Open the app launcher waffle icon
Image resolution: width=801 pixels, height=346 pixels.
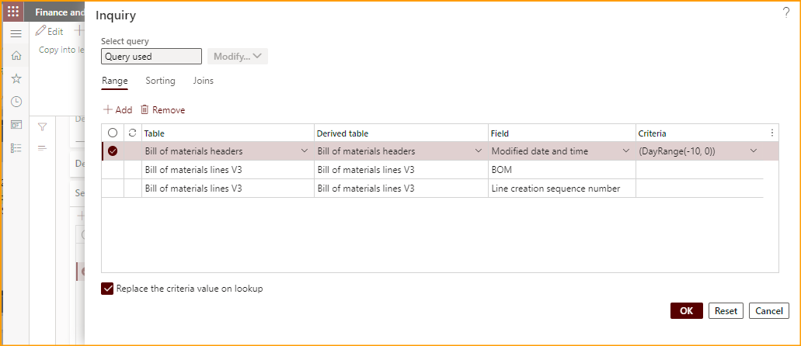point(13,12)
